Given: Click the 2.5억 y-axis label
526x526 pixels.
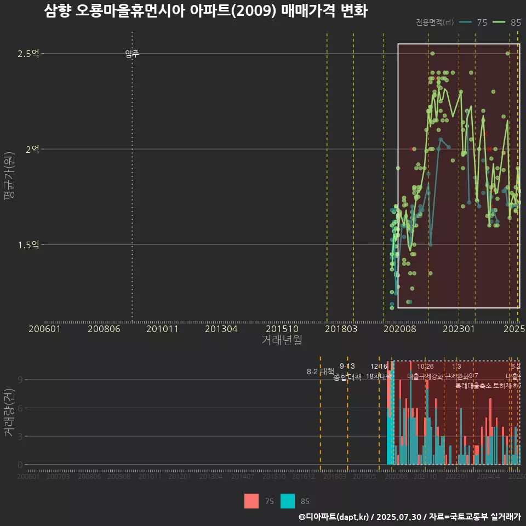Looking at the screenshot, I should (28, 54).
